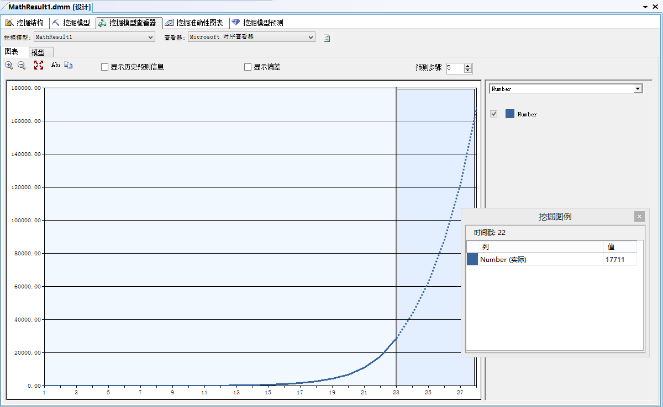The height and width of the screenshot is (407, 663).
Task: Open the 挖掘模型 tab
Action: pos(71,23)
